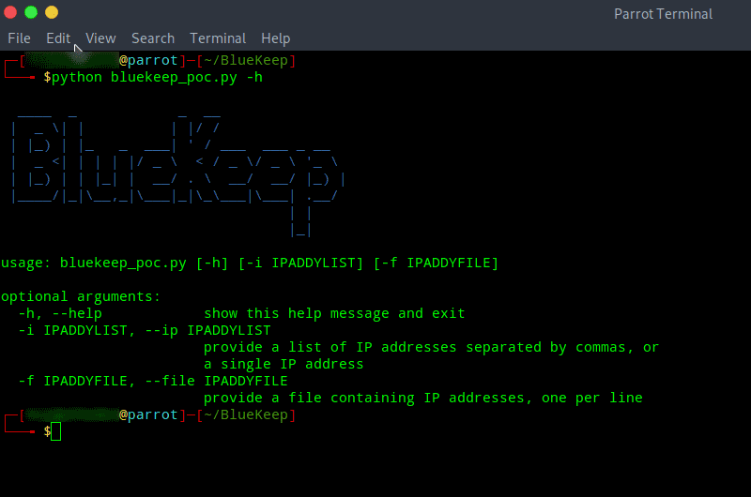Image resolution: width=751 pixels, height=497 pixels.
Task: Open the Edit menu
Action: (58, 38)
